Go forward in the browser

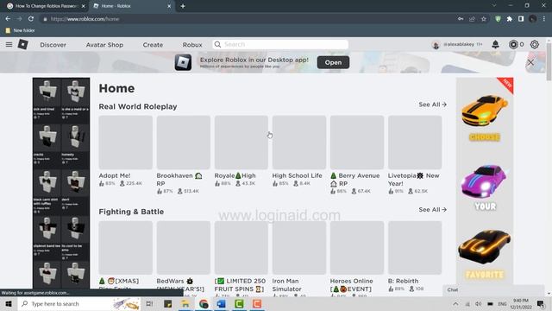coord(19,19)
